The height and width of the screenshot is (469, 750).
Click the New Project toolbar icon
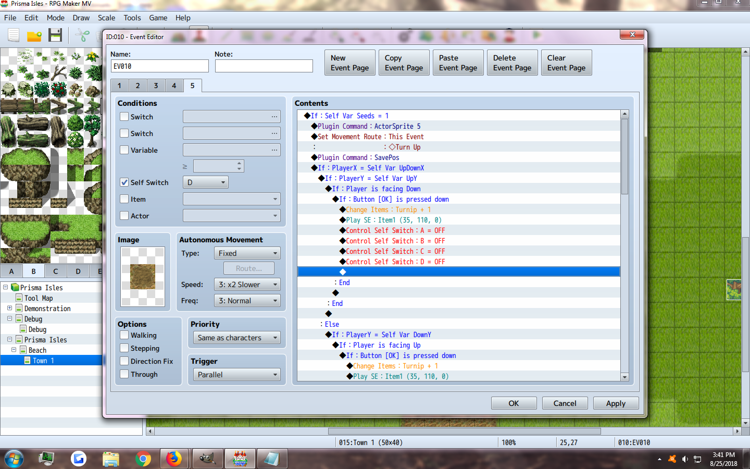tap(14, 35)
